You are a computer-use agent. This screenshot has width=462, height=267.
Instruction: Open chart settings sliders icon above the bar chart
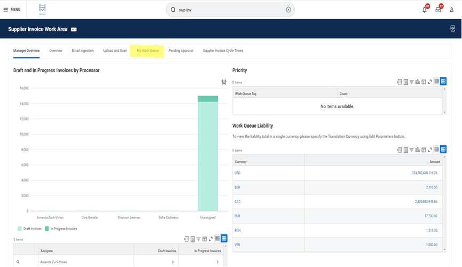pyautogui.click(x=224, y=82)
